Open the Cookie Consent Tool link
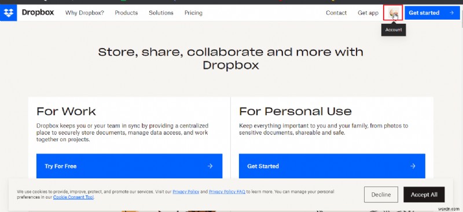 tap(74, 197)
